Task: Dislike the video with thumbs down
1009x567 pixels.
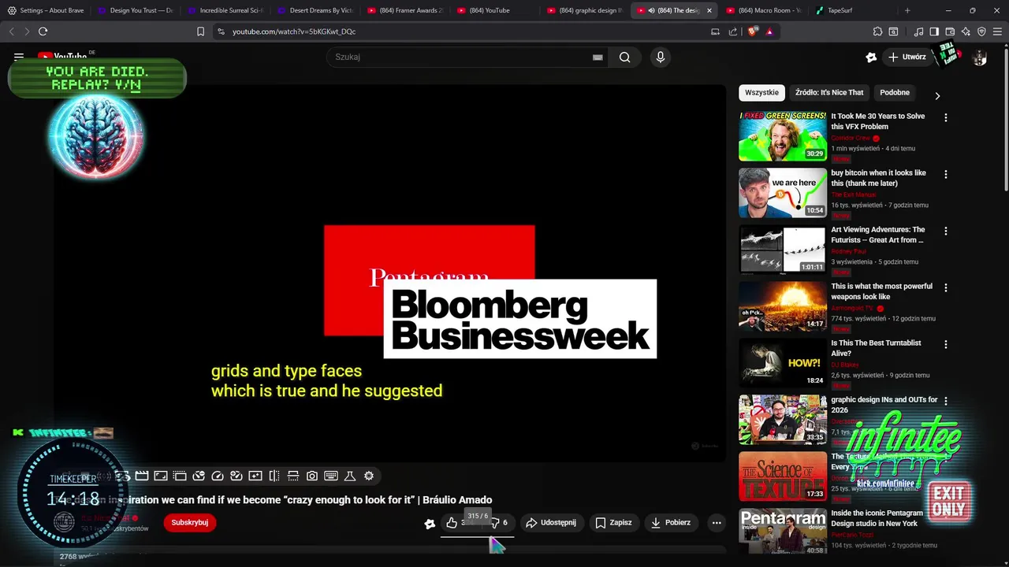Action: point(499,523)
